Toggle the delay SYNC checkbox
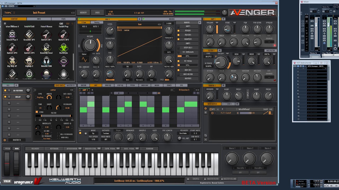339x190 pixels. pos(37,112)
